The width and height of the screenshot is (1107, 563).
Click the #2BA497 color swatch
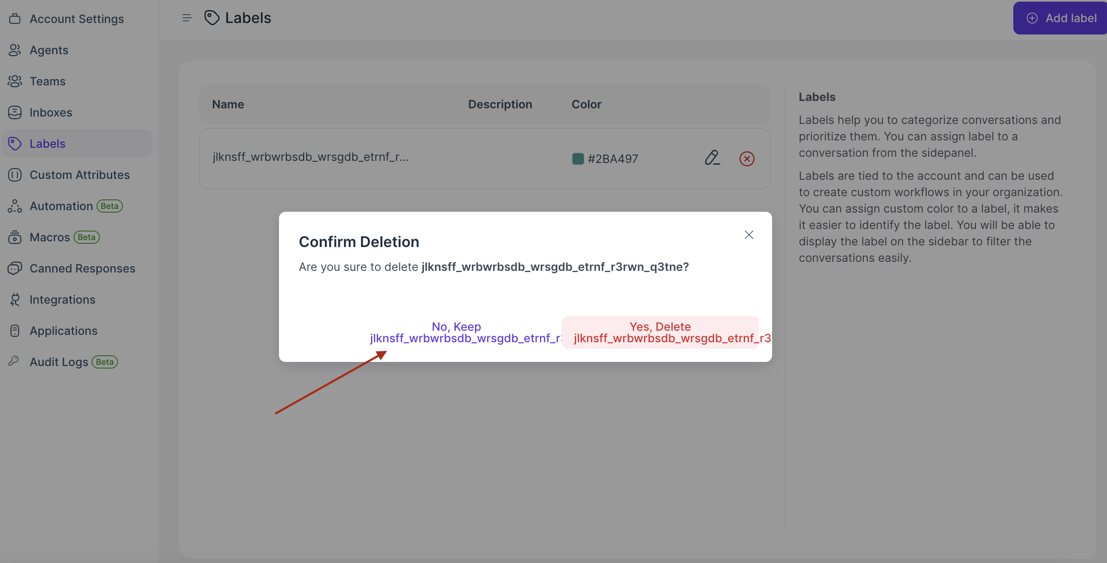579,158
